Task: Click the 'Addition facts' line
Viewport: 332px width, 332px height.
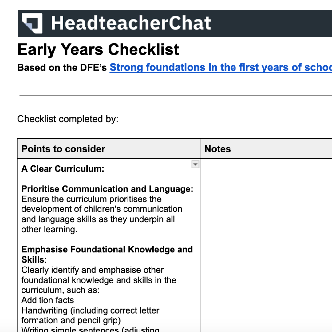Action: [48, 300]
